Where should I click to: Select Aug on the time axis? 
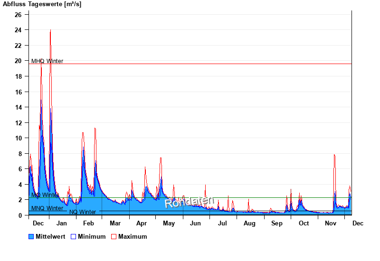(x=249, y=223)
